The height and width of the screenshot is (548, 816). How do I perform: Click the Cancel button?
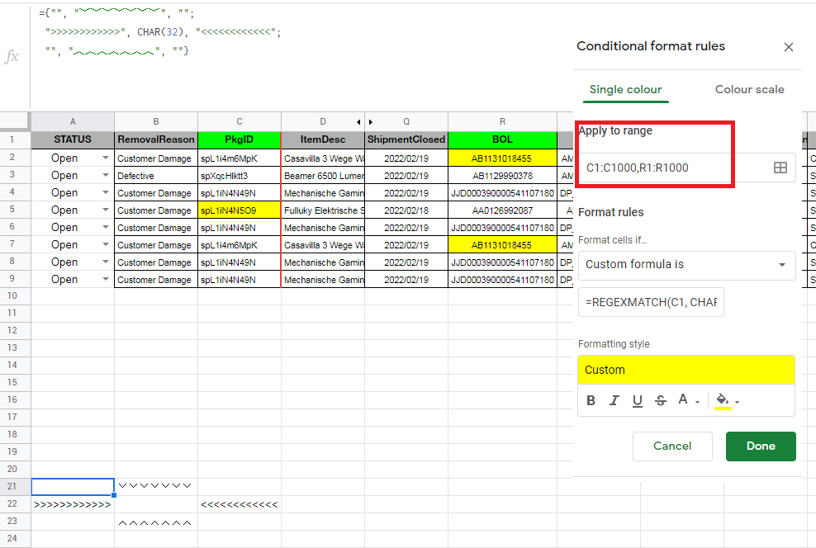pos(672,446)
